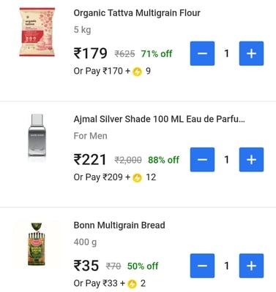Open Ajmal Silver Shade 100 ML Eau de Parfum title

coord(159,119)
